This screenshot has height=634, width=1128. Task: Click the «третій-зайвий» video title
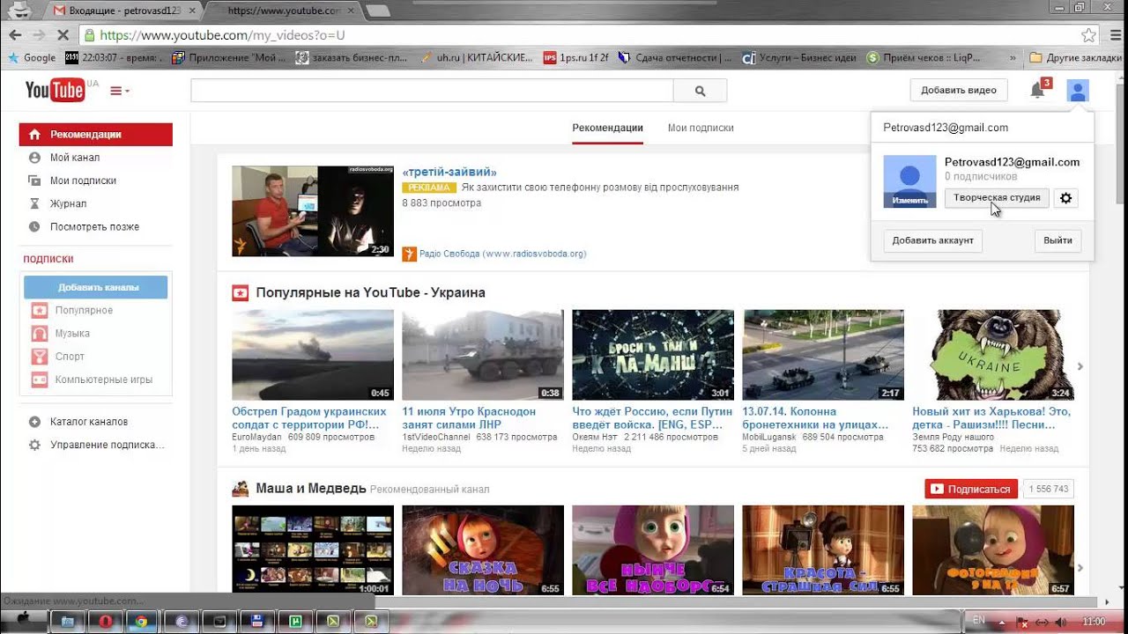[x=449, y=172]
